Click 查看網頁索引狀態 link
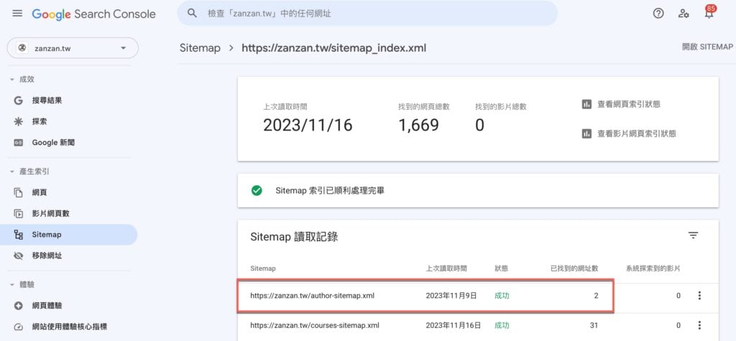Image resolution: width=736 pixels, height=341 pixels. (628, 104)
